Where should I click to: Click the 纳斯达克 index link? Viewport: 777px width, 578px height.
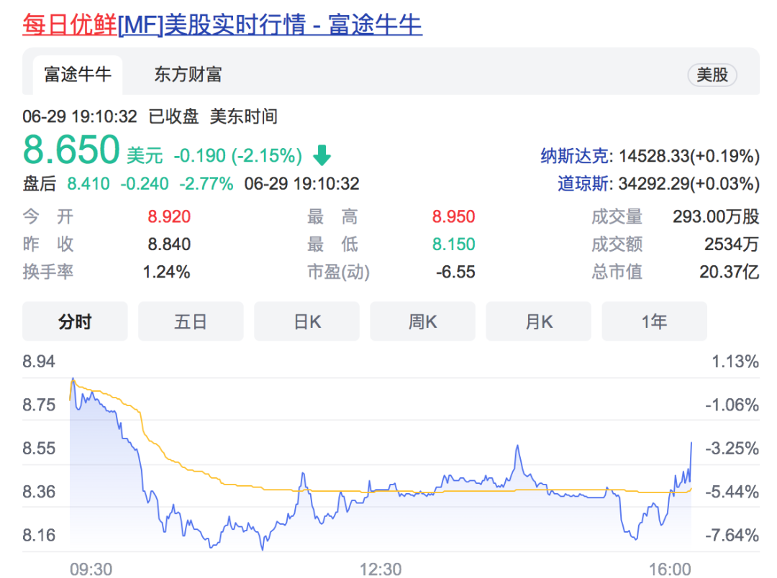point(575,156)
